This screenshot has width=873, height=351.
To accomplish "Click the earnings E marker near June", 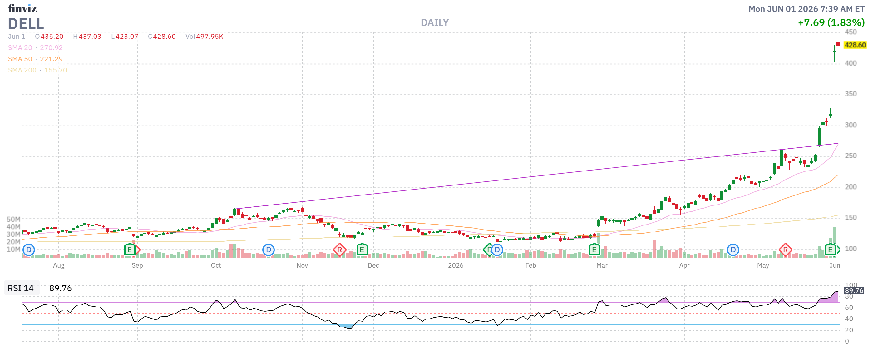I will 830,250.
